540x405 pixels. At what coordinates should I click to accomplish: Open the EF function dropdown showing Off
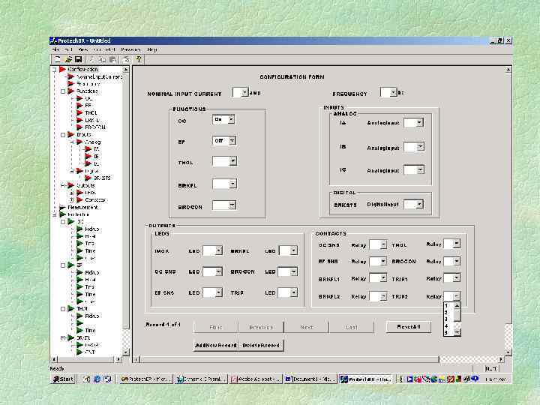(231, 140)
